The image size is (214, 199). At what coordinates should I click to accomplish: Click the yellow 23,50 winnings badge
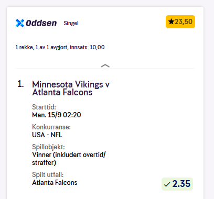click(x=180, y=22)
